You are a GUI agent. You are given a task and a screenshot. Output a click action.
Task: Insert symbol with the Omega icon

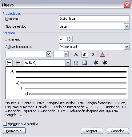[76, 63]
